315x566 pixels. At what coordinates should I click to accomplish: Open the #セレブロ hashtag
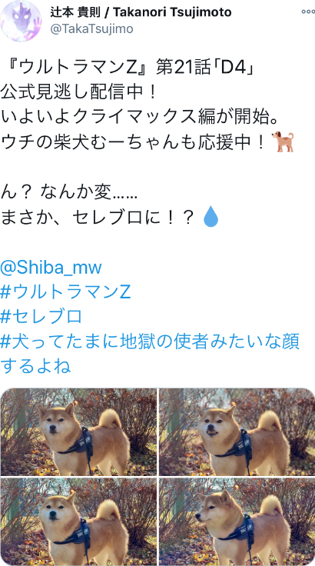(41, 317)
